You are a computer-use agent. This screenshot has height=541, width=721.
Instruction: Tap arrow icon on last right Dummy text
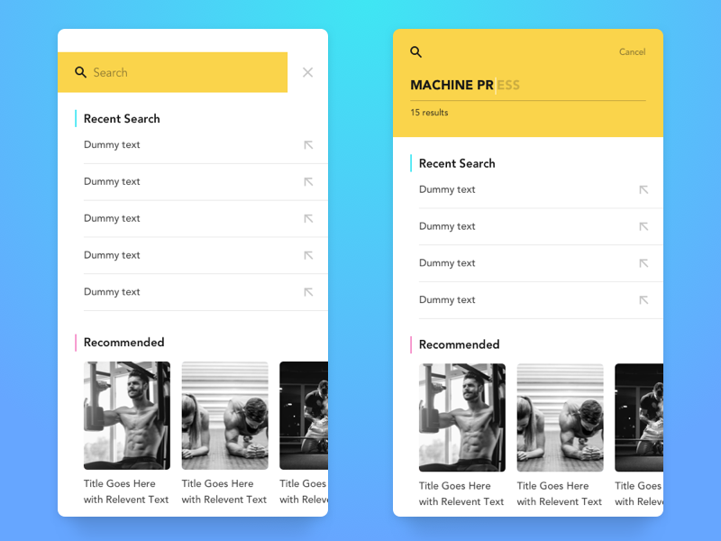pos(643,300)
